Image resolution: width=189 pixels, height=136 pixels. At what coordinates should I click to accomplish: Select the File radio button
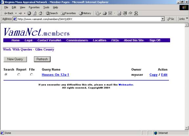tap(31, 75)
